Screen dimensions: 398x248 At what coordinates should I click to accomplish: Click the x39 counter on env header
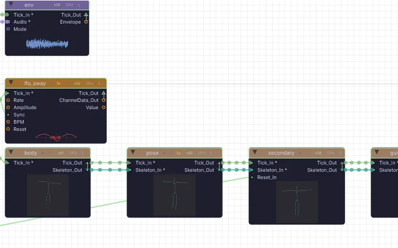pos(57,5)
